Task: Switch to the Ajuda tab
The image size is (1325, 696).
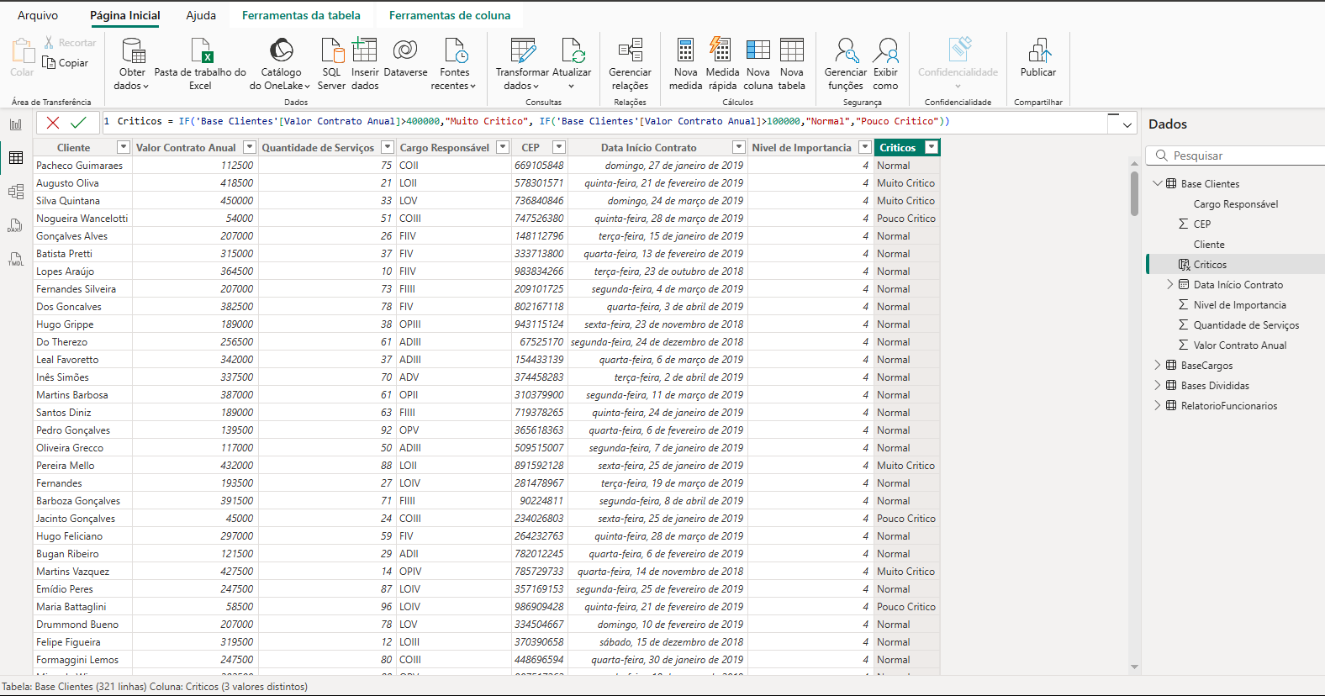Action: click(201, 15)
